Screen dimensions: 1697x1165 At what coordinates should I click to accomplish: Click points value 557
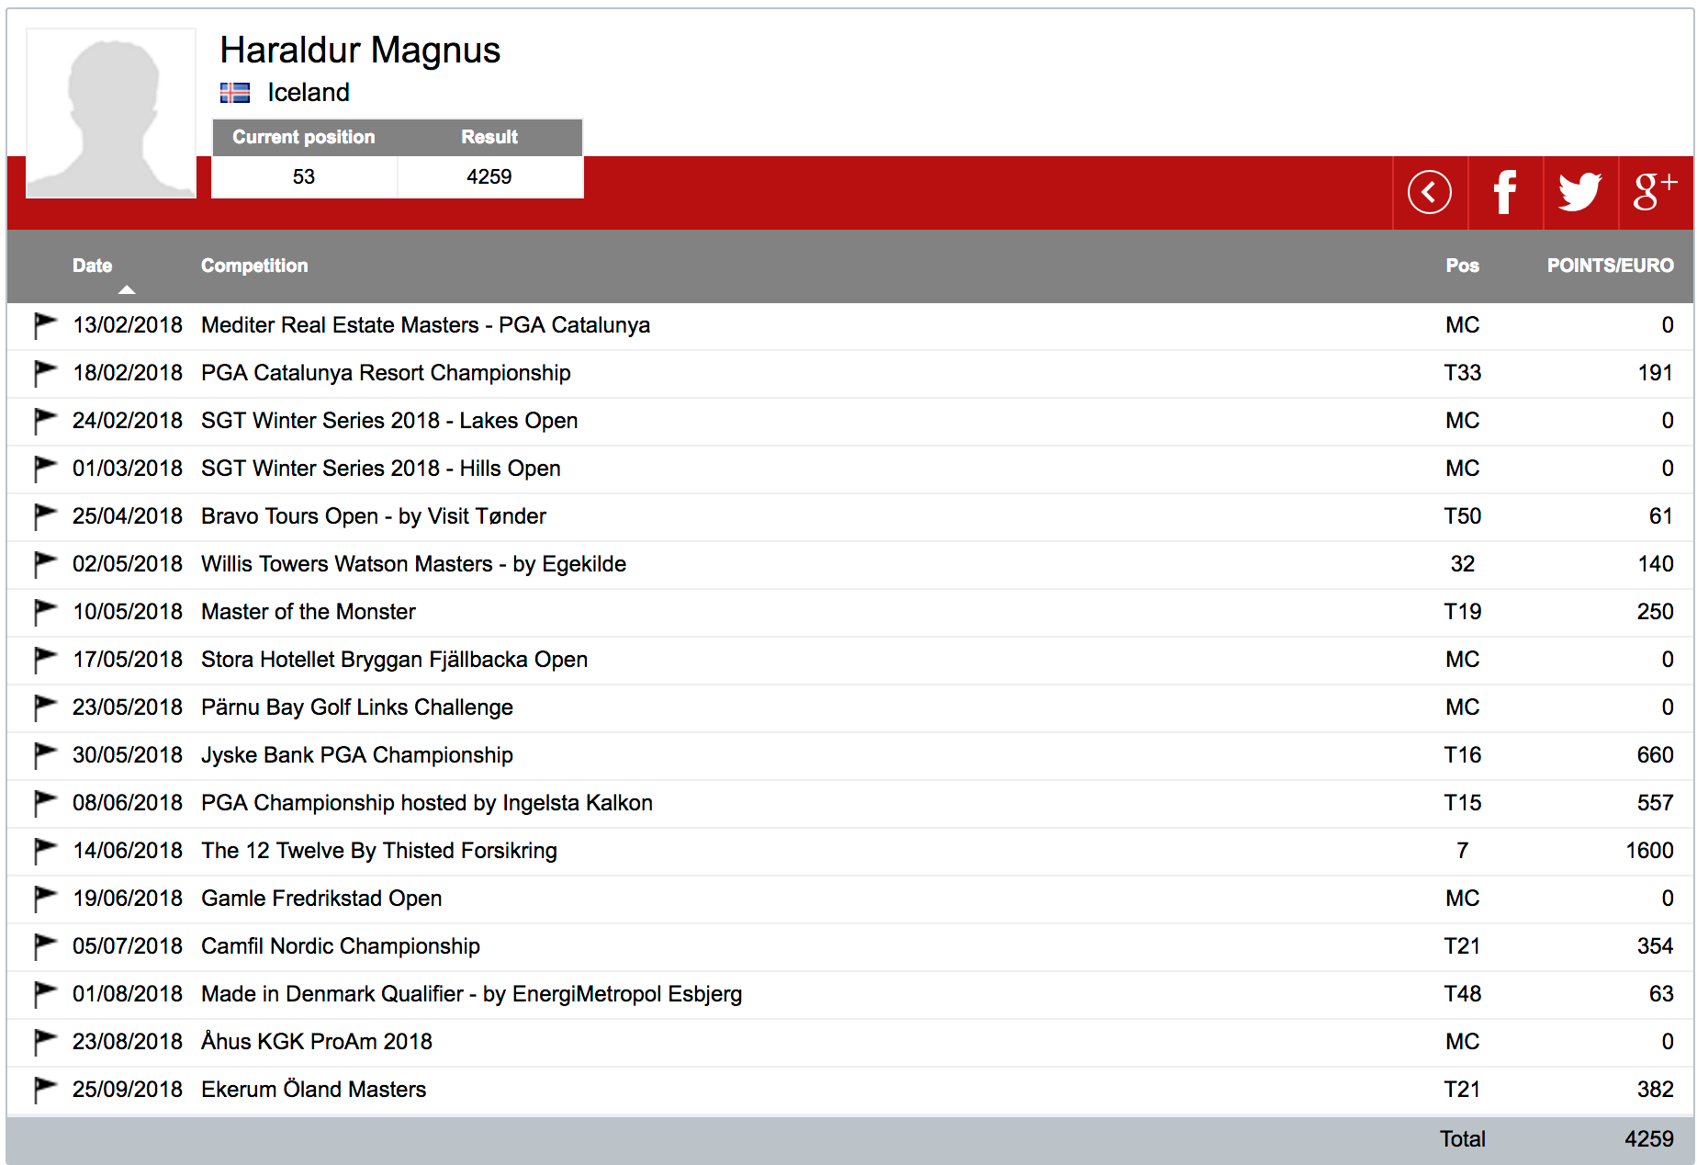tap(1655, 803)
